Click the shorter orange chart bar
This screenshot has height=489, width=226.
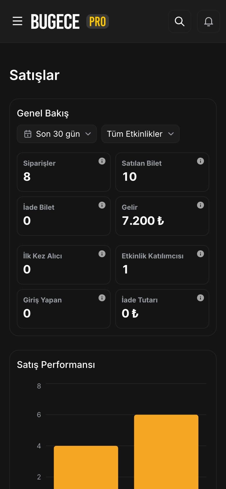[x=86, y=467]
